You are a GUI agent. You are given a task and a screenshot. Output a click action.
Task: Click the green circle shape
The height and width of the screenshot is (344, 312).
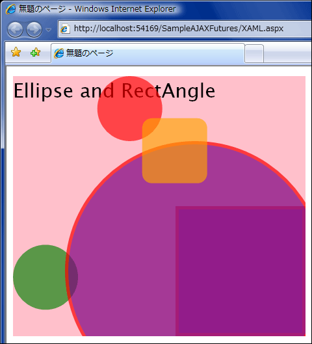pyautogui.click(x=40, y=277)
